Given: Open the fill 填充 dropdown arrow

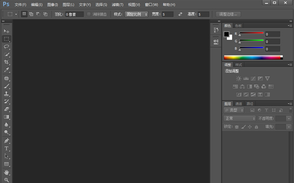Looking at the screenshot, I should 289,127.
